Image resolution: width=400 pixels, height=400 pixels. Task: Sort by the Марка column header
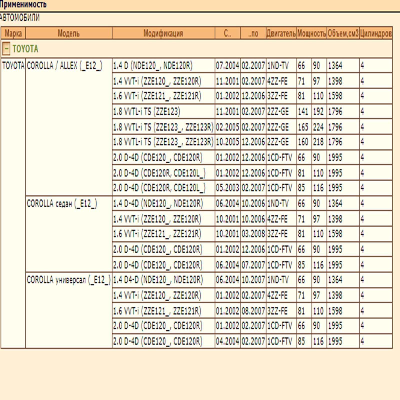(x=13, y=33)
